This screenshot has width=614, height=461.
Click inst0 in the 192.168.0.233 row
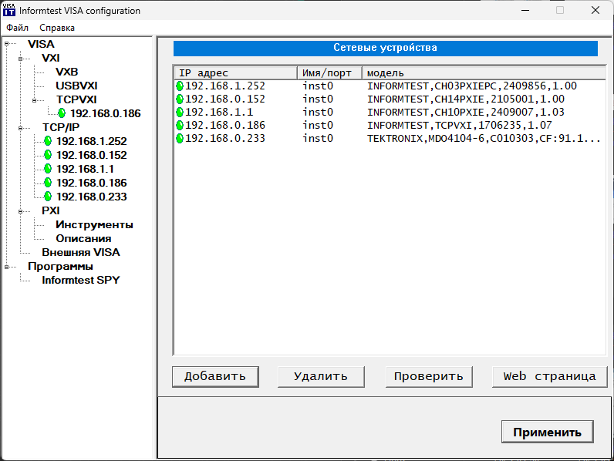point(318,139)
